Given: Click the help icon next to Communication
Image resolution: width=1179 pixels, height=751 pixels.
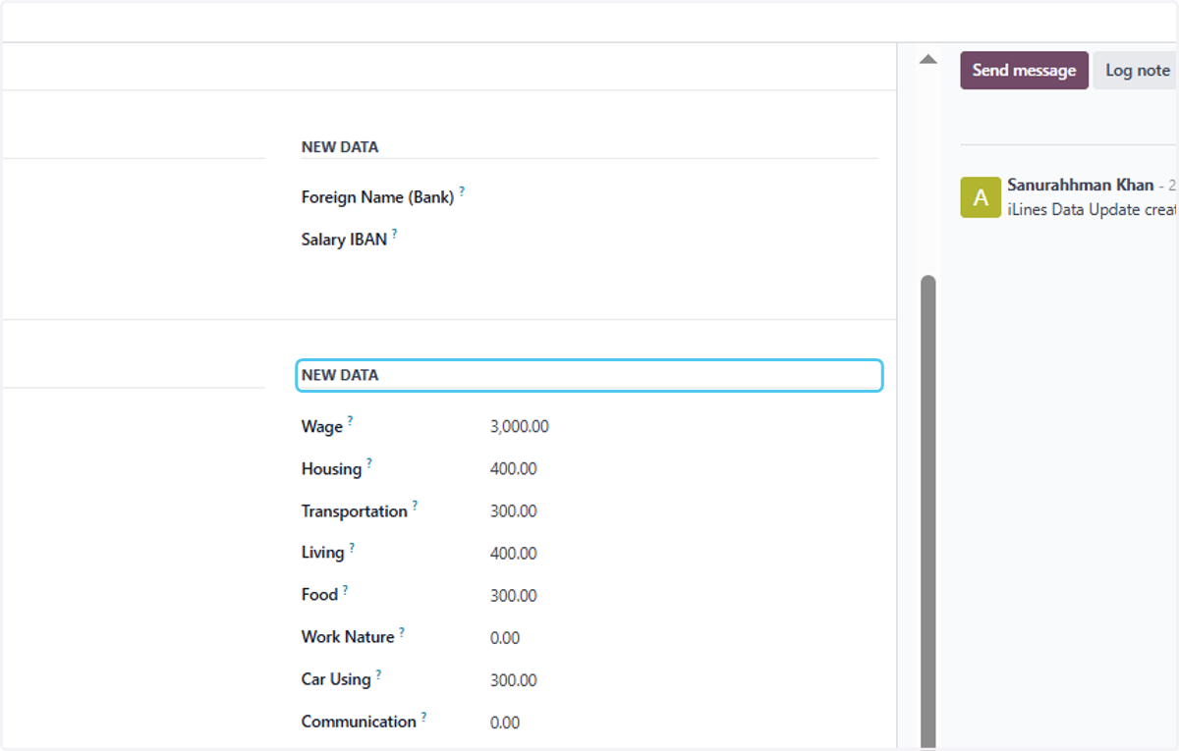Looking at the screenshot, I should point(423,717).
